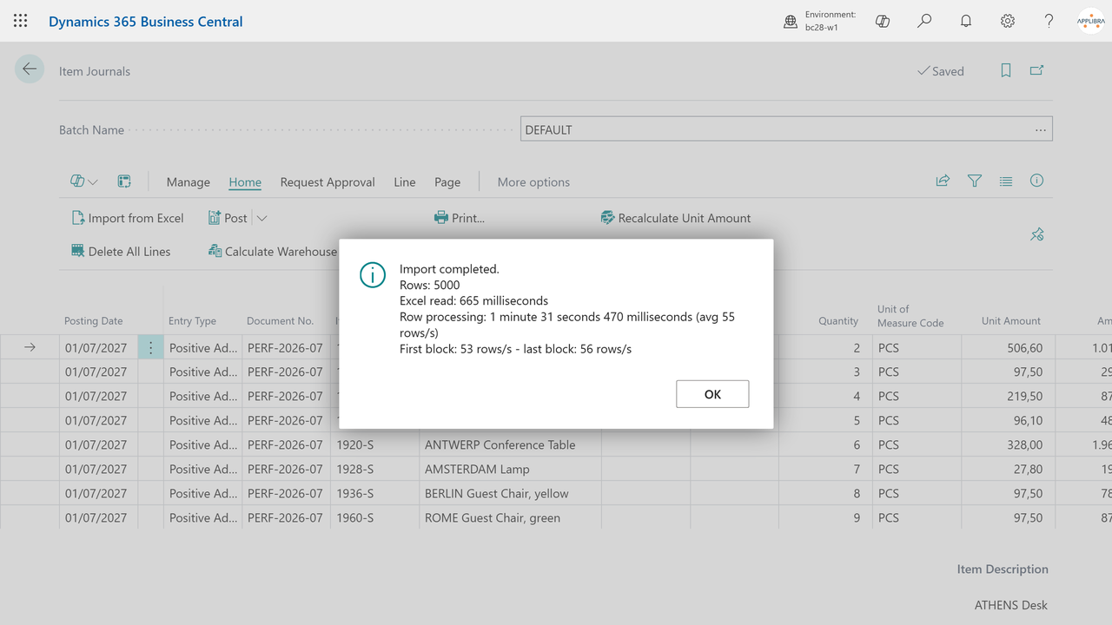Open the app launcher waffle menu
Image resolution: width=1112 pixels, height=625 pixels.
[21, 21]
